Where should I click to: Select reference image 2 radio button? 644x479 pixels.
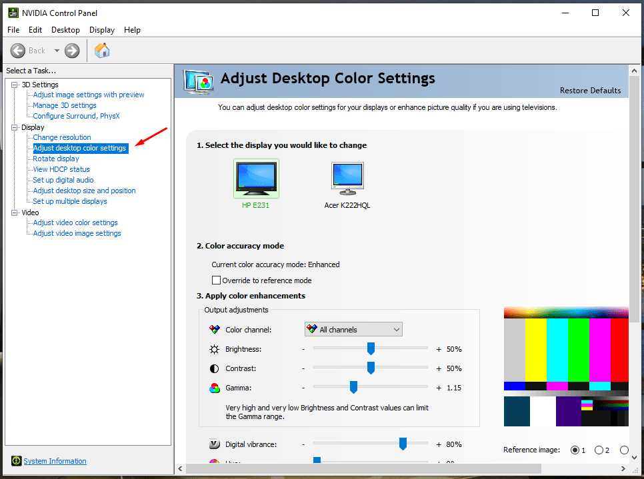pos(599,450)
